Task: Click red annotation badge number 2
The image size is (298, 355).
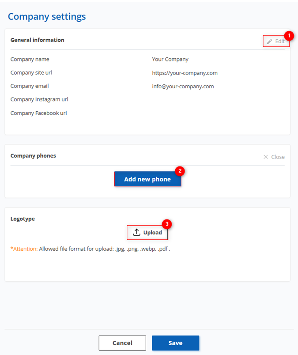Action: pos(180,171)
